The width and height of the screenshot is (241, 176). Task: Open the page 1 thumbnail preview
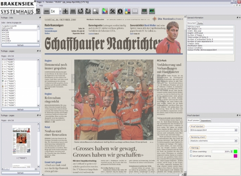(x=22, y=140)
